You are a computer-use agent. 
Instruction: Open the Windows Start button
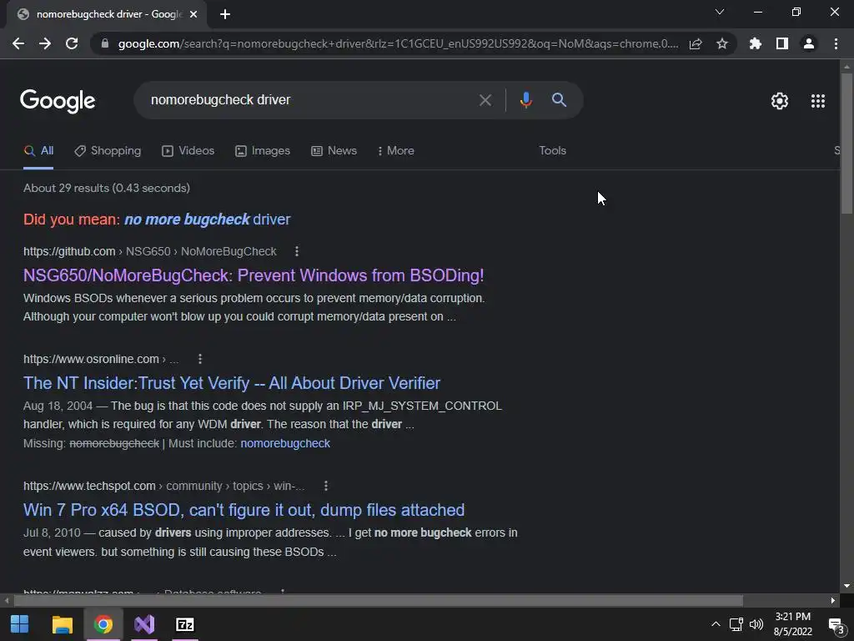coord(20,624)
